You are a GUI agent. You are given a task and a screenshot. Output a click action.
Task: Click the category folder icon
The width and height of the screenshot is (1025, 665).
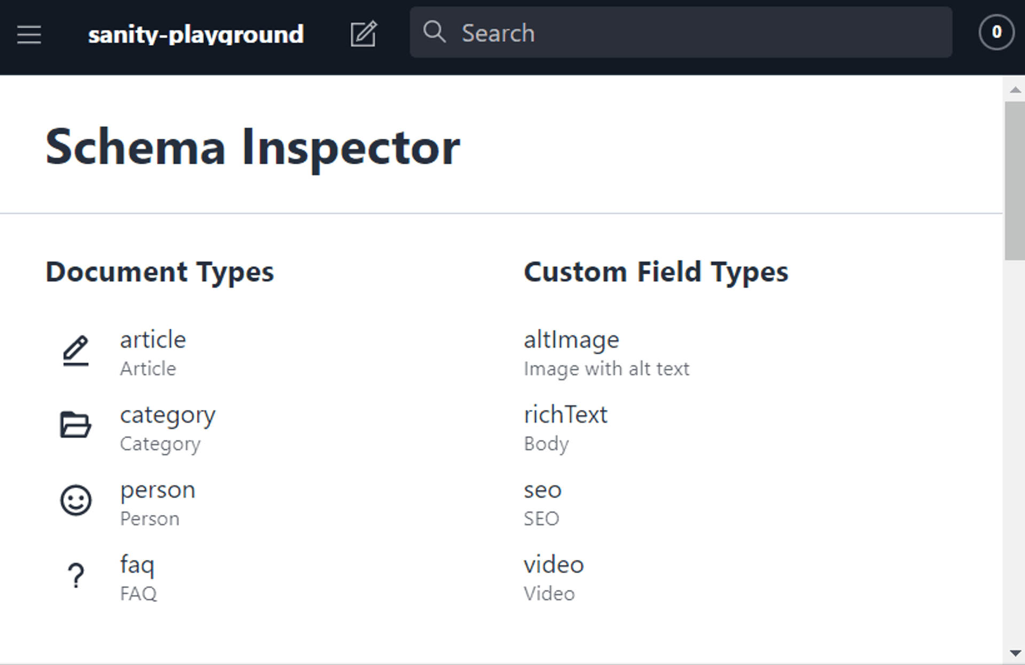point(75,425)
